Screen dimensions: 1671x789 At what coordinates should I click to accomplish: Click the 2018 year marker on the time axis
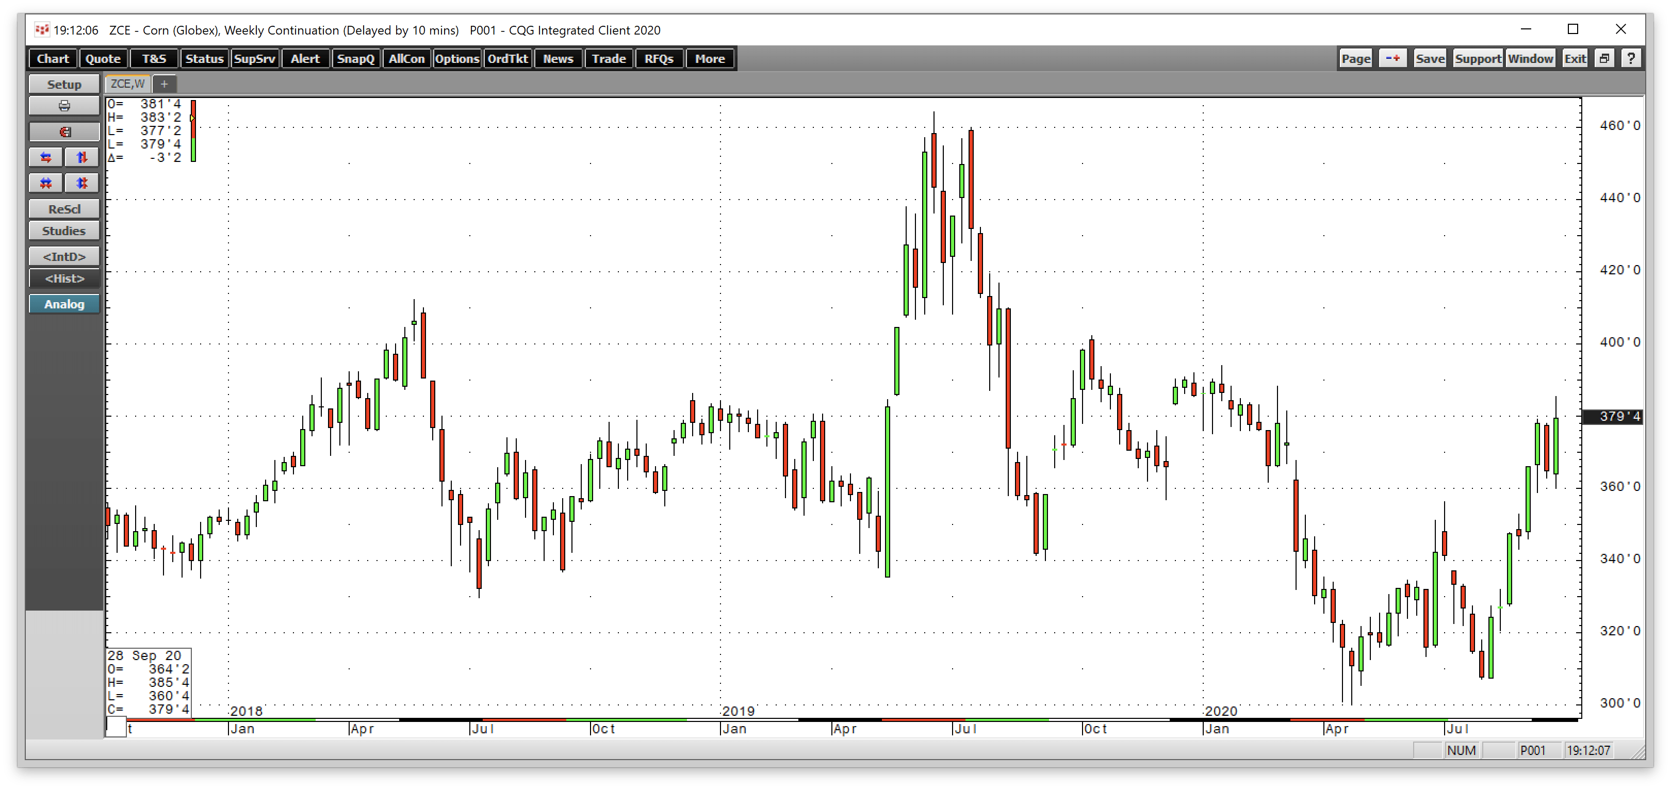click(x=247, y=711)
